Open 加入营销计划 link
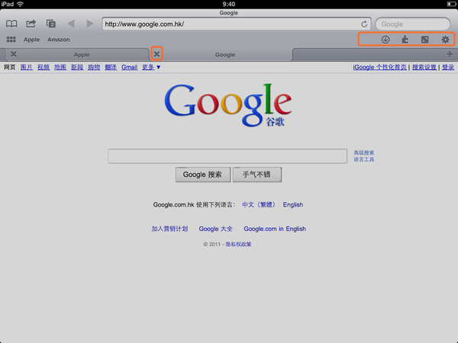This screenshot has height=343, width=458. point(169,229)
